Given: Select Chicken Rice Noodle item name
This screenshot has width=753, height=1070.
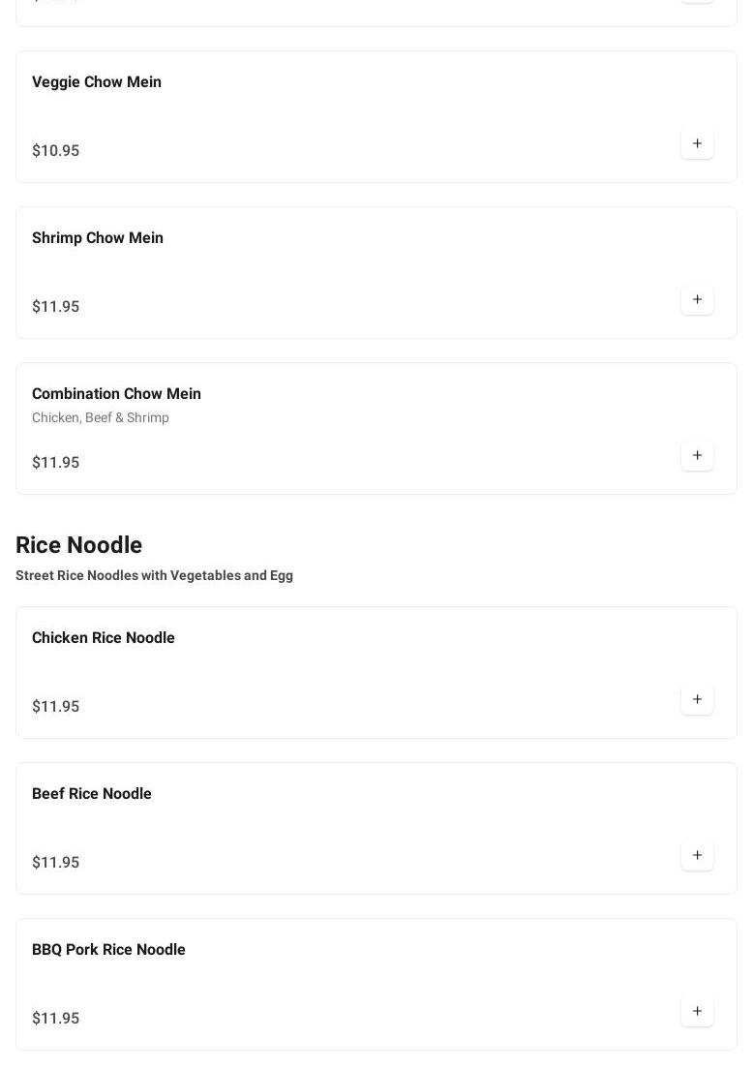Looking at the screenshot, I should click(x=103, y=637).
